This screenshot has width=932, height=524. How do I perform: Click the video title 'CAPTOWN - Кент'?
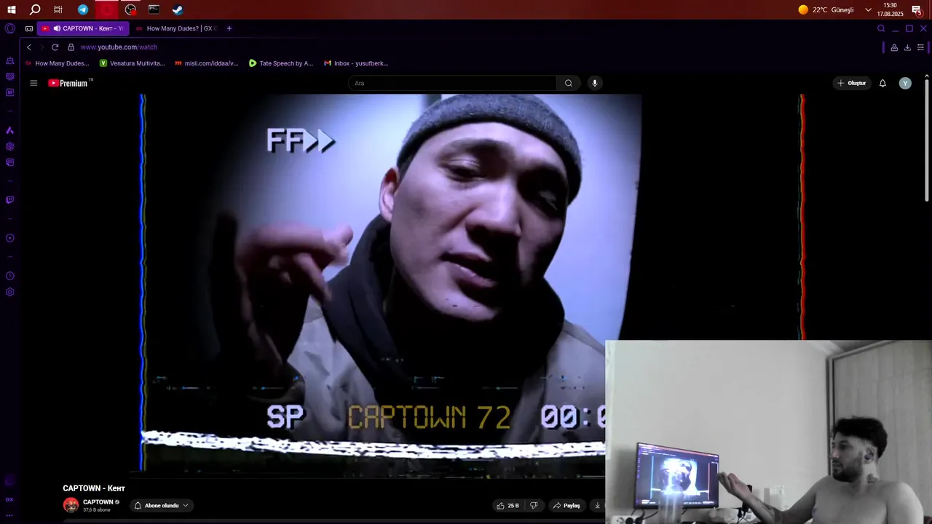point(94,488)
